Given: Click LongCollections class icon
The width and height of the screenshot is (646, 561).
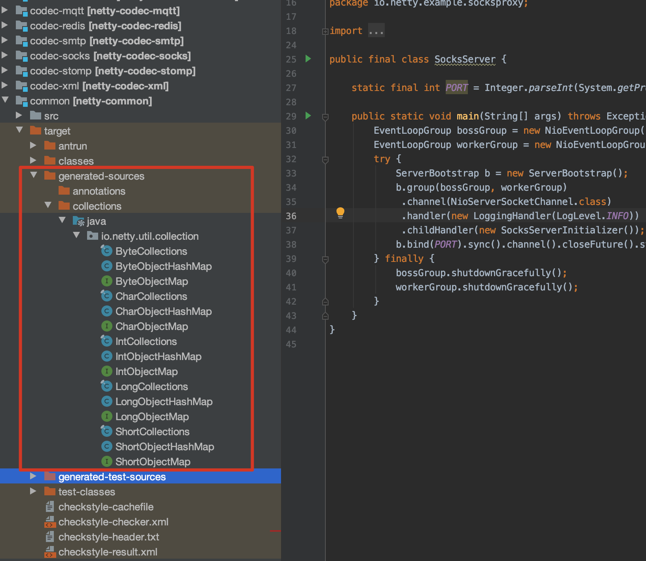Looking at the screenshot, I should click(x=106, y=386).
